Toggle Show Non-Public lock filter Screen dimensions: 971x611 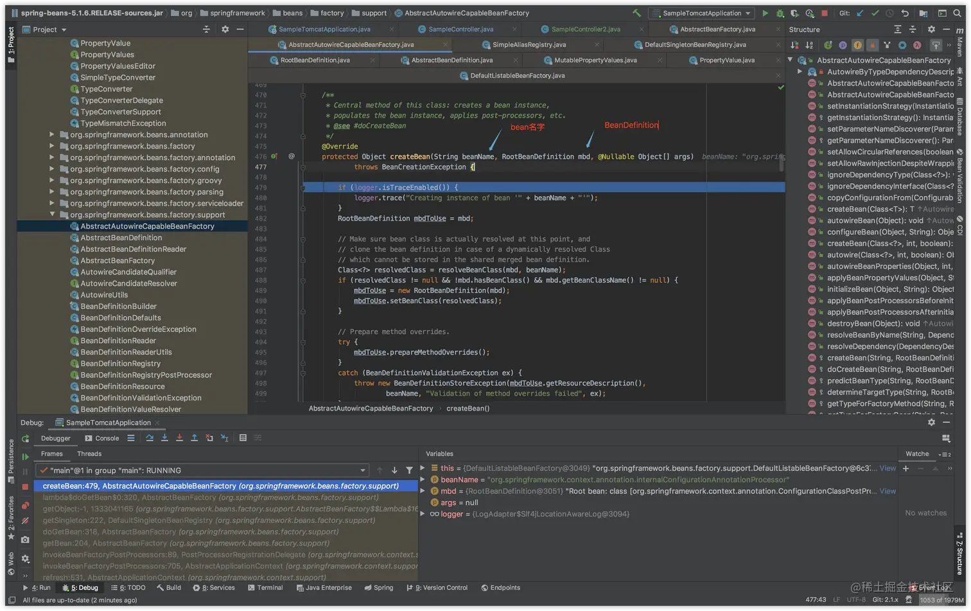click(872, 45)
